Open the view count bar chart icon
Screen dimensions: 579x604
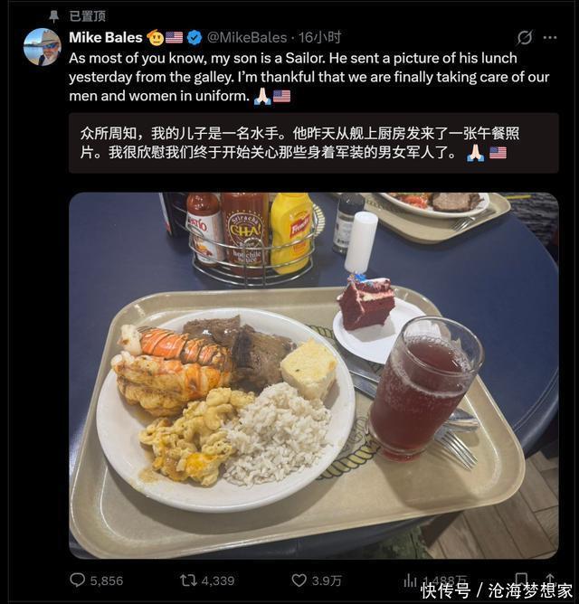pos(410,580)
